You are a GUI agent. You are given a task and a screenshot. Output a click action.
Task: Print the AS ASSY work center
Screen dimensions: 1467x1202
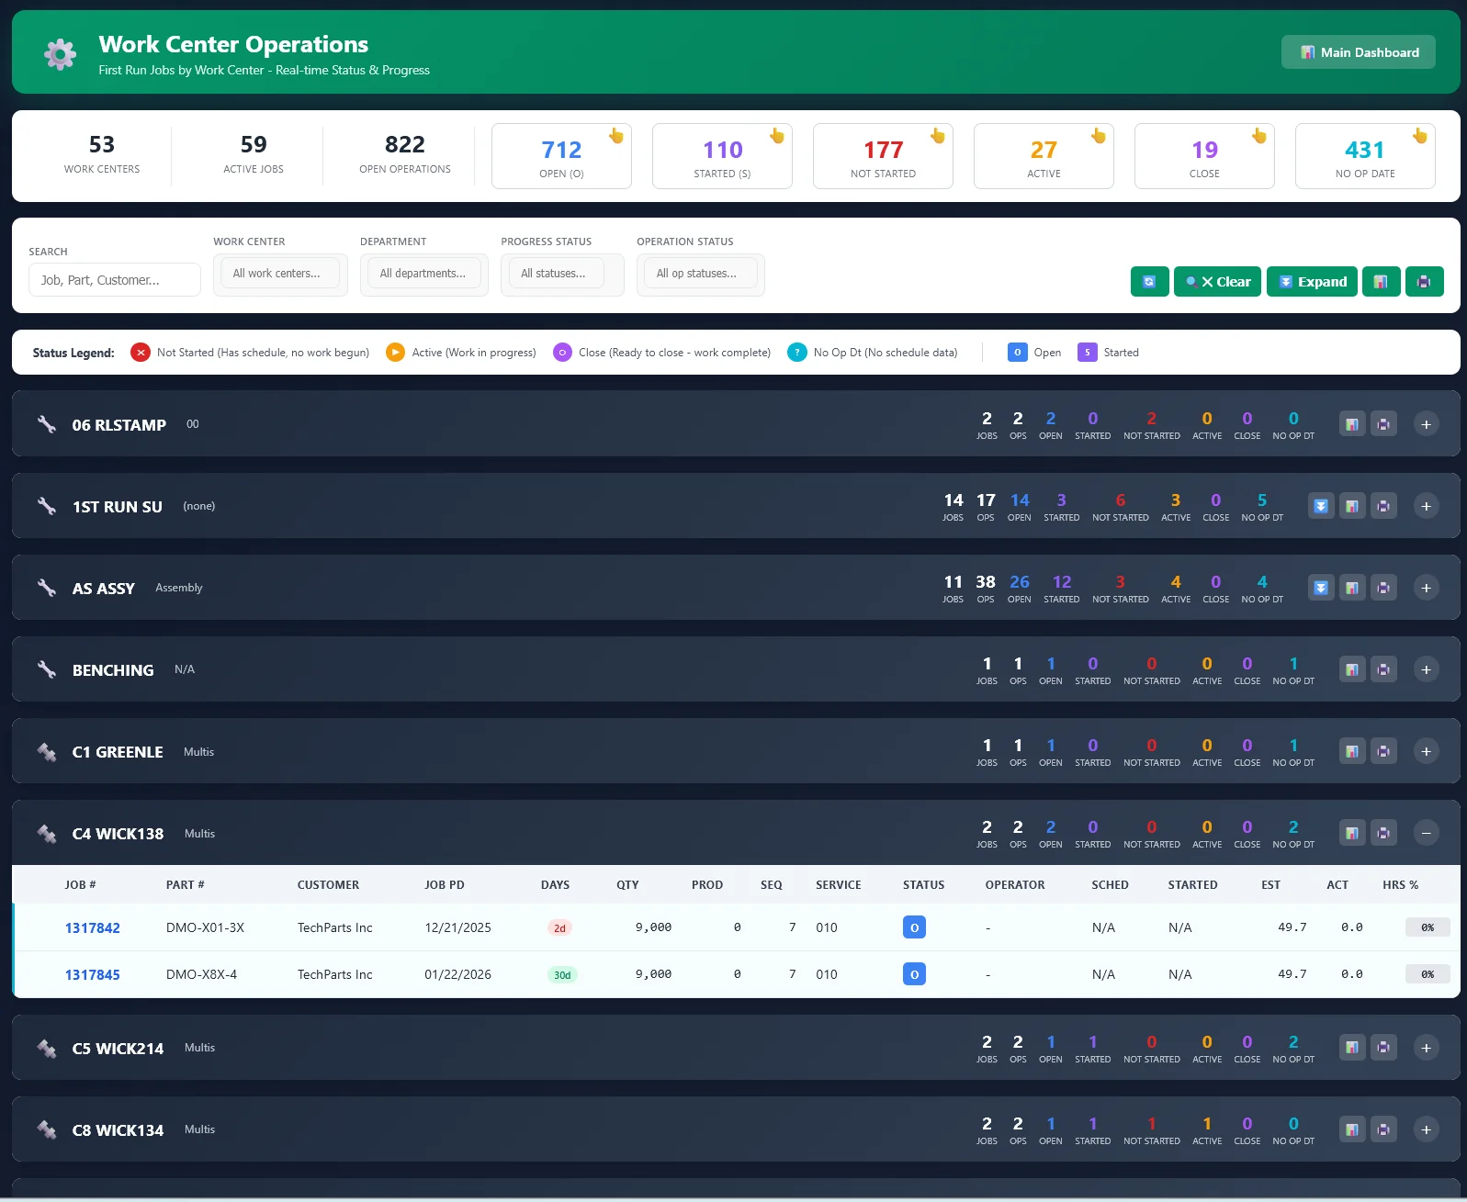[x=1383, y=588]
